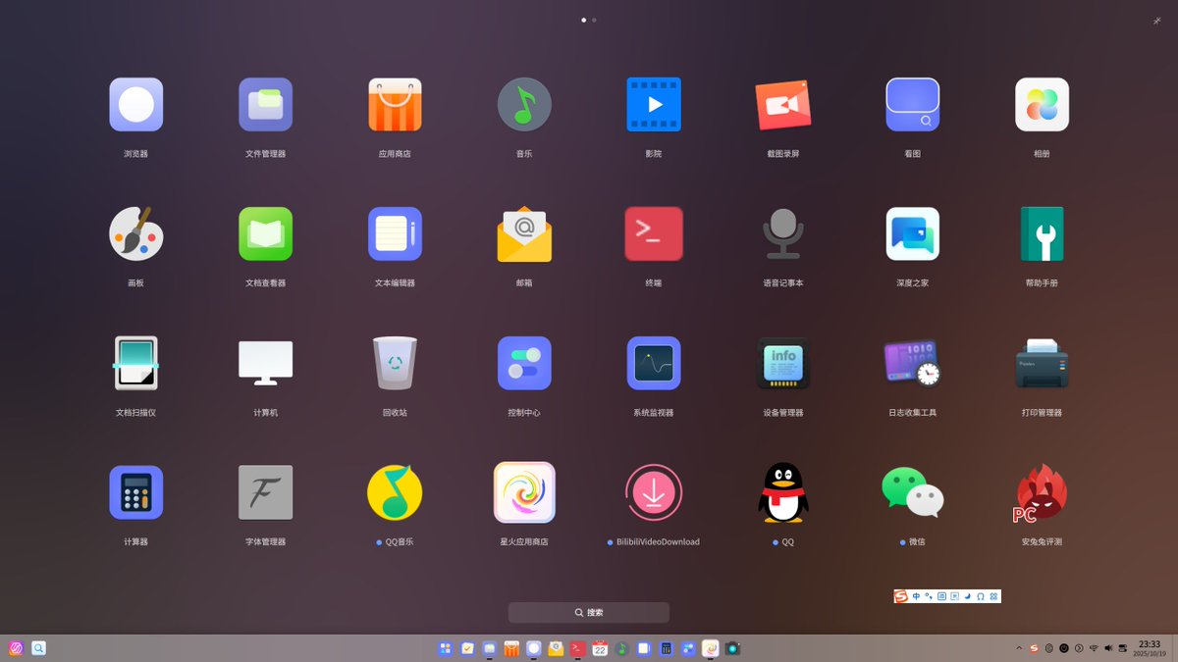Exit fullscreen launcher mode
The width and height of the screenshot is (1178, 662).
[x=1157, y=20]
